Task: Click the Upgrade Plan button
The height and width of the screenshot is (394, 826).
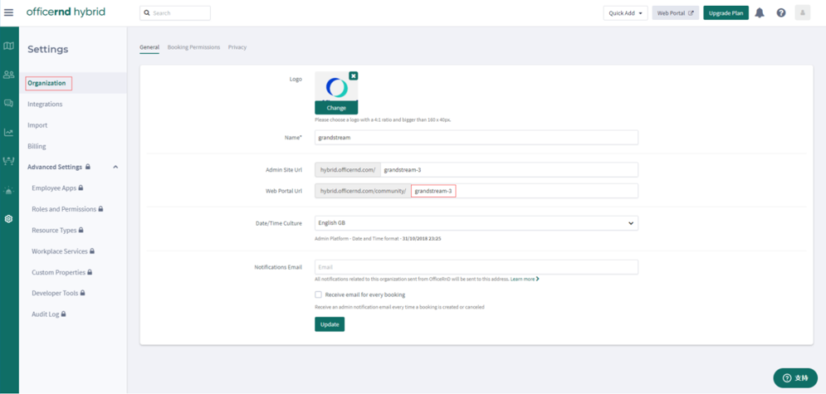Action: click(726, 13)
